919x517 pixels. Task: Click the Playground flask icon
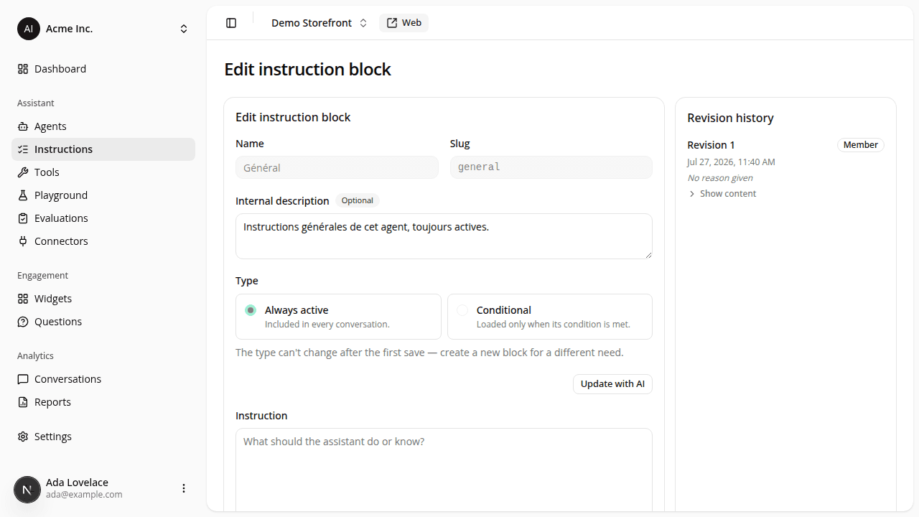pyautogui.click(x=23, y=195)
